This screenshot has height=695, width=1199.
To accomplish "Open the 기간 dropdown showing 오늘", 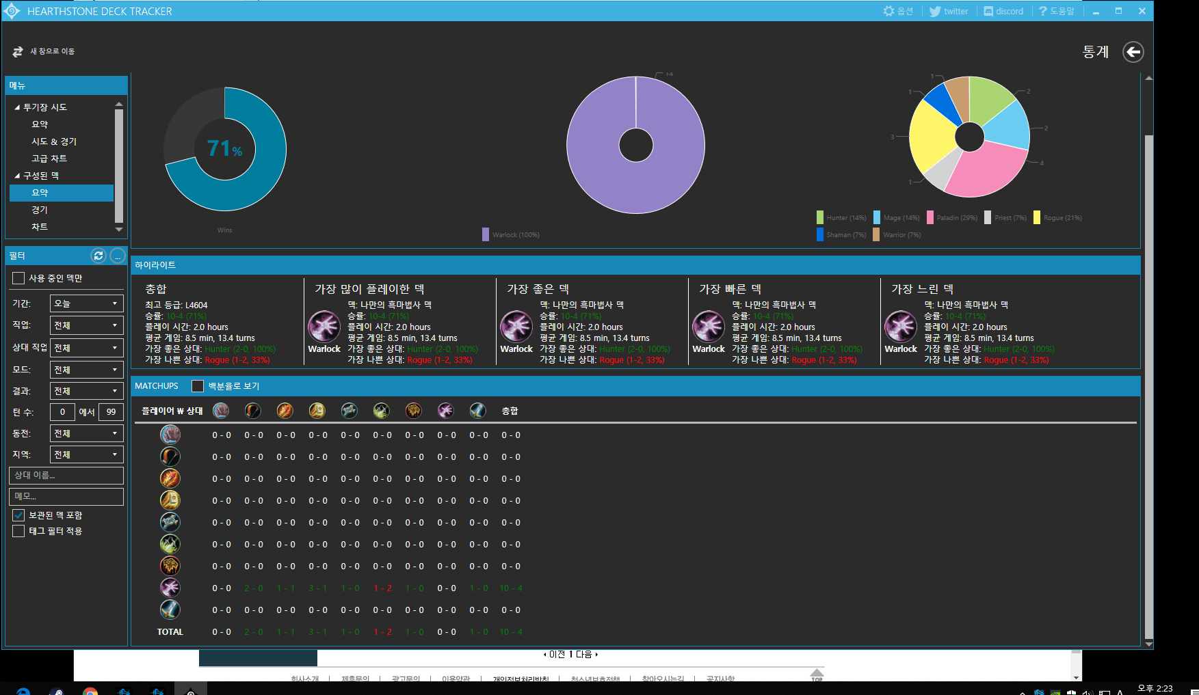I will point(86,303).
